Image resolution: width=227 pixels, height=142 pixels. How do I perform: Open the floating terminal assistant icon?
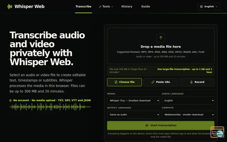[217, 132]
